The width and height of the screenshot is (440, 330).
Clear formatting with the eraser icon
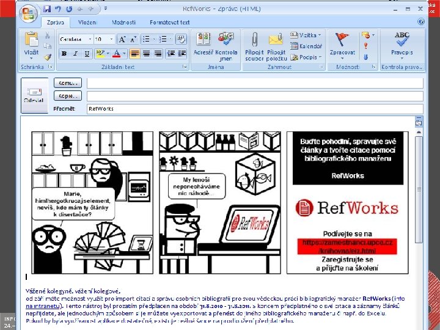click(181, 39)
